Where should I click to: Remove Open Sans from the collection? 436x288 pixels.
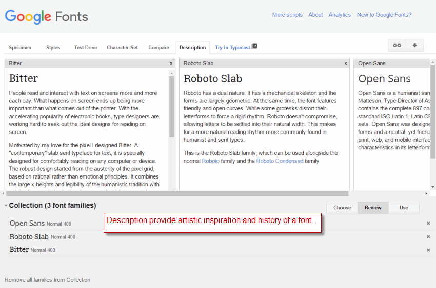click(428, 223)
